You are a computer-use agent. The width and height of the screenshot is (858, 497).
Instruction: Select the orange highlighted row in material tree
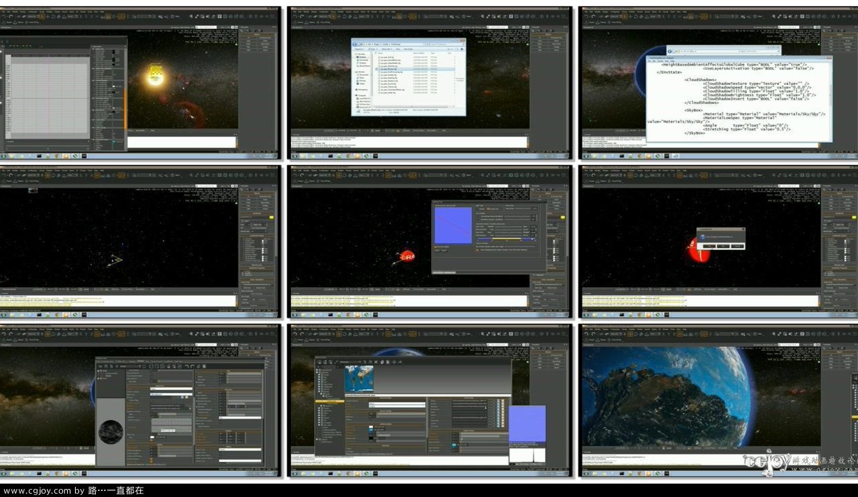point(329,401)
